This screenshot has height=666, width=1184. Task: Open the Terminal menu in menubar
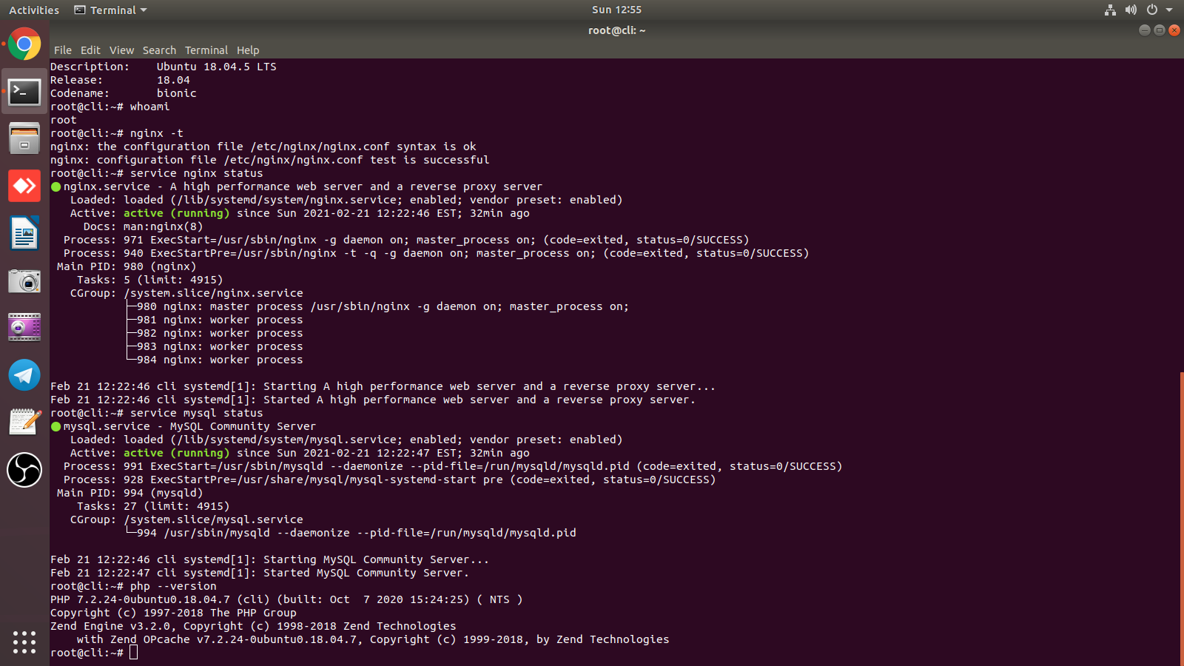(206, 50)
